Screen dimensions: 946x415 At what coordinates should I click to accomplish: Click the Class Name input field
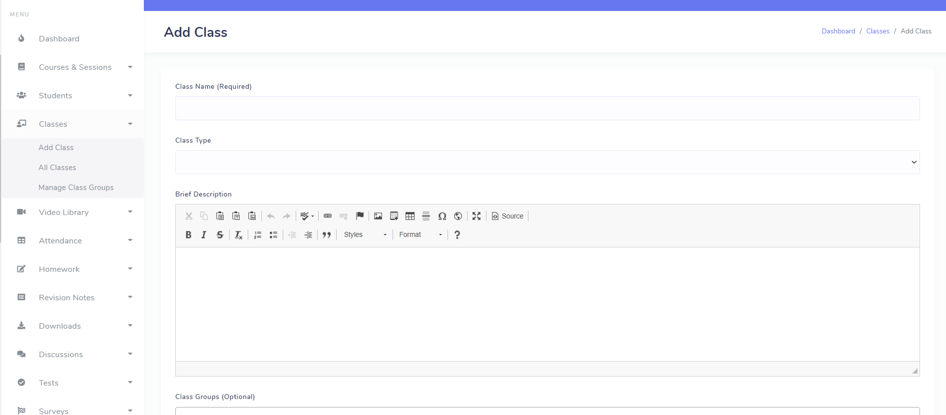click(x=547, y=108)
